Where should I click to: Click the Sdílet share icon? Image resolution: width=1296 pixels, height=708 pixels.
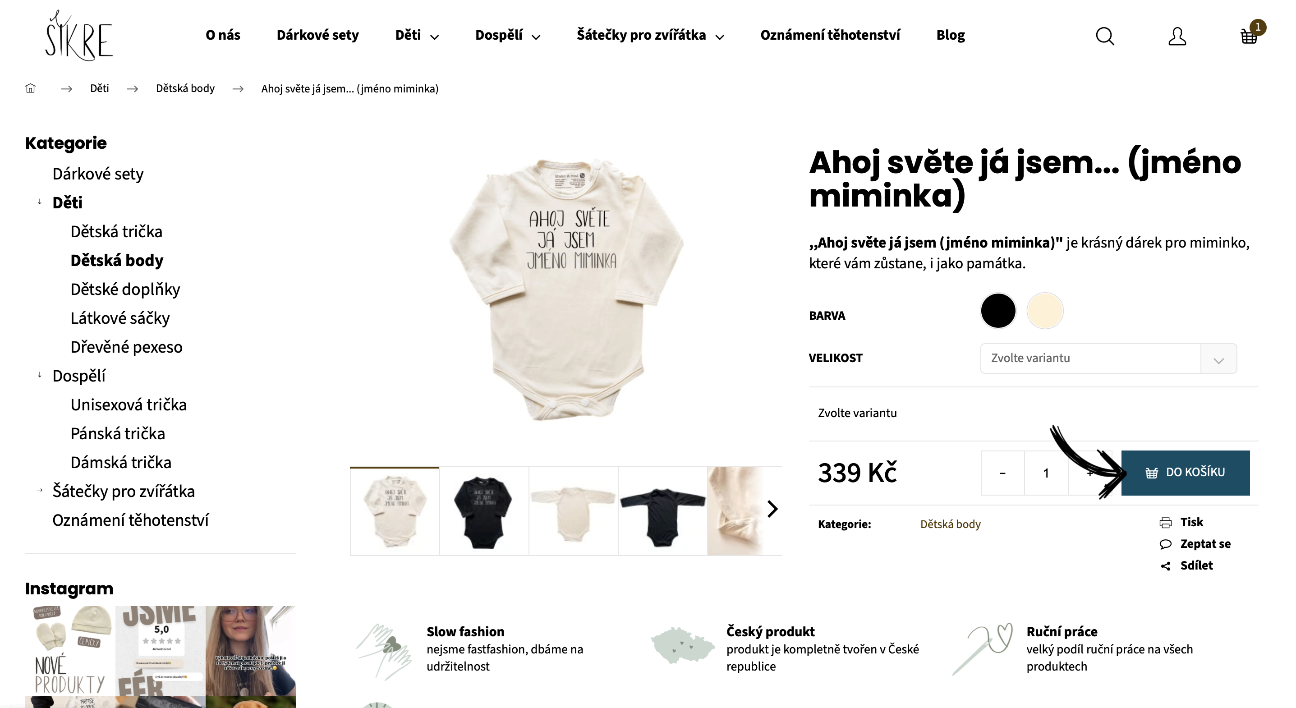pyautogui.click(x=1165, y=565)
